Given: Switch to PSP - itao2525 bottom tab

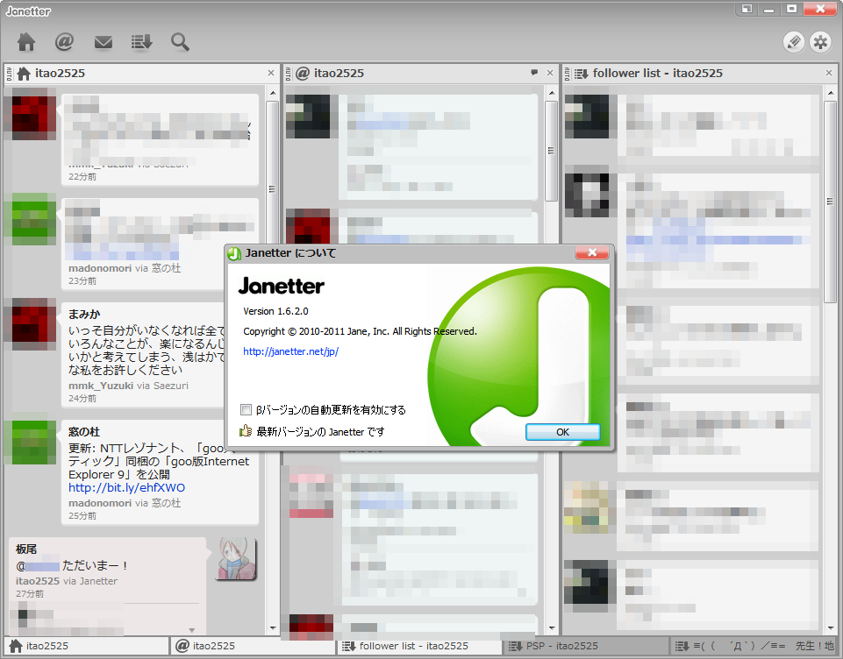Looking at the screenshot, I should tap(587, 646).
